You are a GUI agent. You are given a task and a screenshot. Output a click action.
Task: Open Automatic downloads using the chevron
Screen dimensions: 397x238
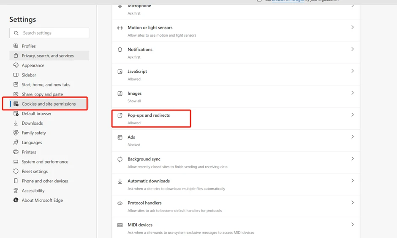point(352,181)
